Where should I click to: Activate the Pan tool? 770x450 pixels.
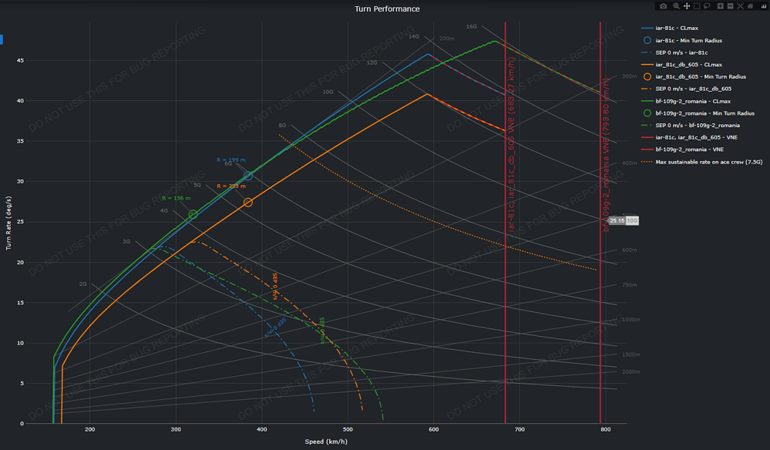click(x=687, y=6)
